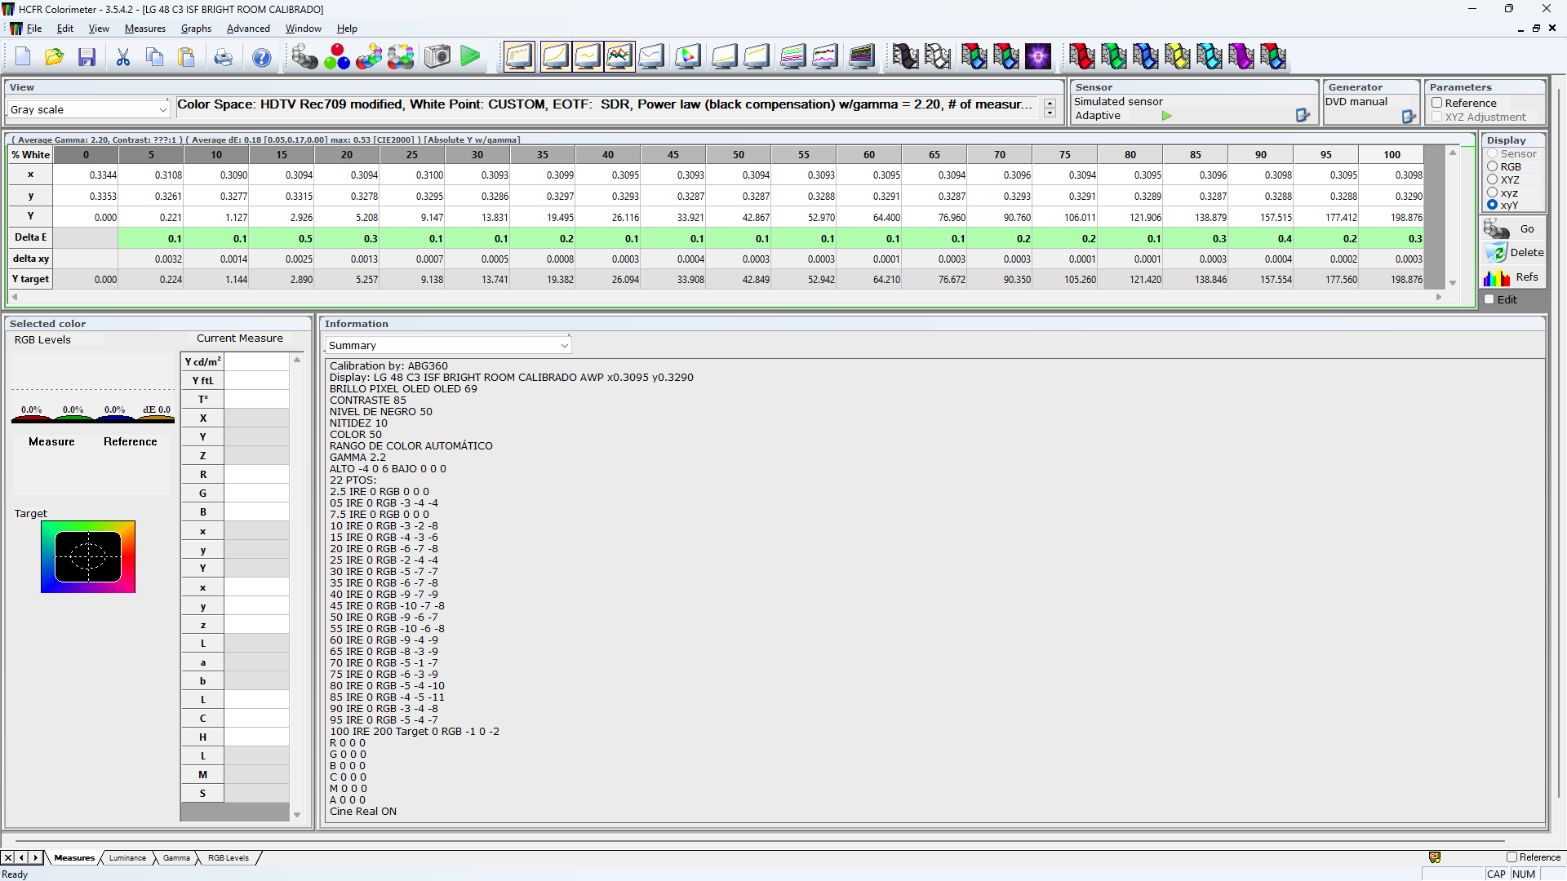Open the Gray scale view dropdown
This screenshot has width=1567, height=881.
coord(88,109)
